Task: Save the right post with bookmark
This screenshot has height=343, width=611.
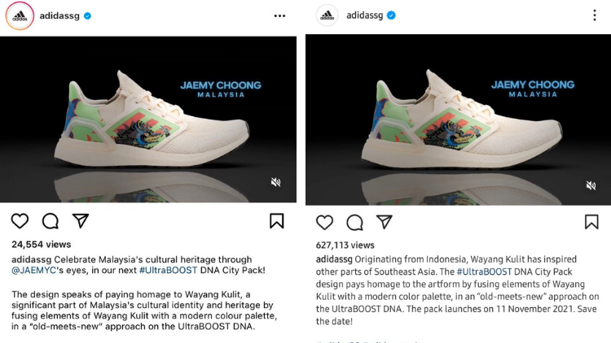Action: click(591, 222)
